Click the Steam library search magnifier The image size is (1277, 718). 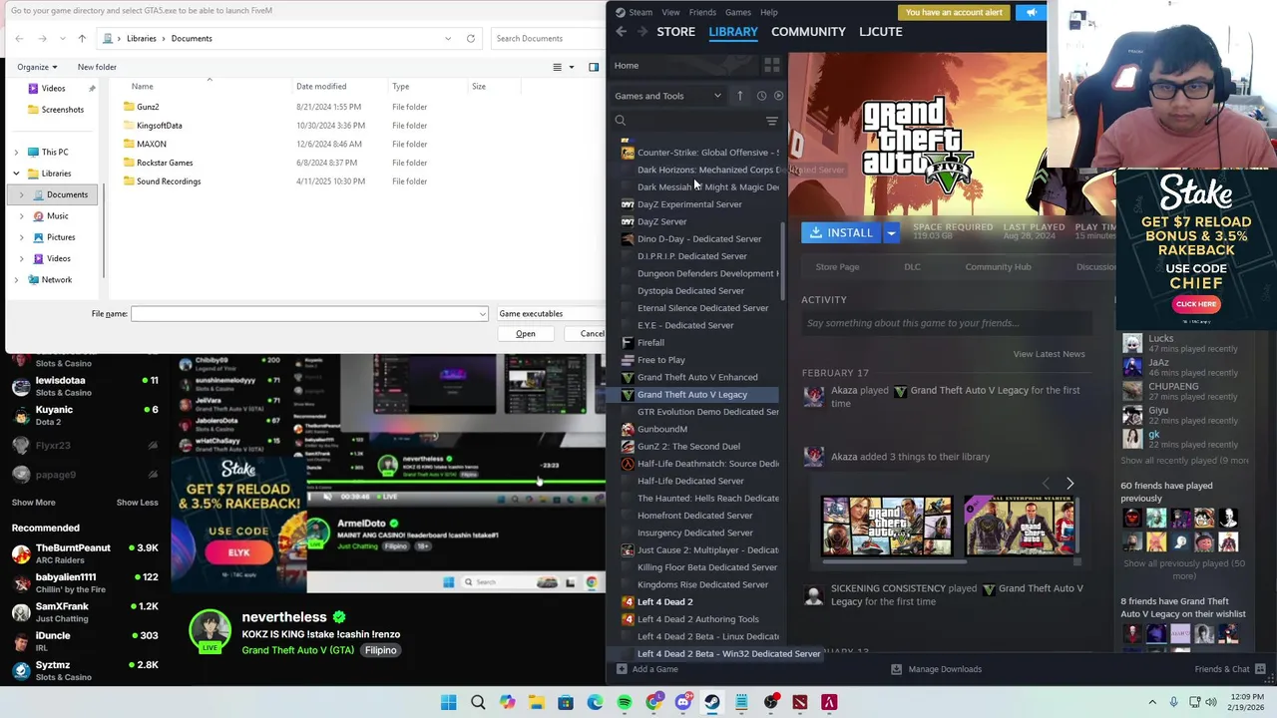click(621, 121)
